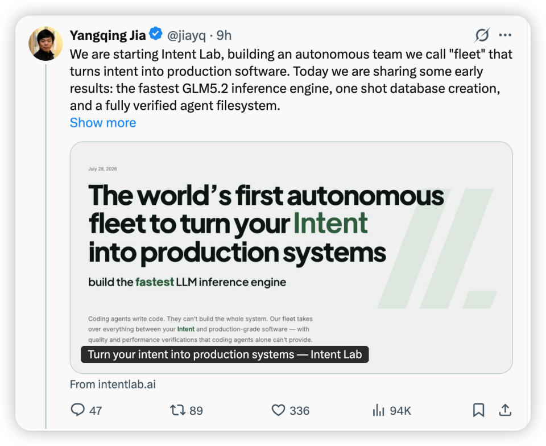Click the From intentlab.ai source link

tap(113, 385)
